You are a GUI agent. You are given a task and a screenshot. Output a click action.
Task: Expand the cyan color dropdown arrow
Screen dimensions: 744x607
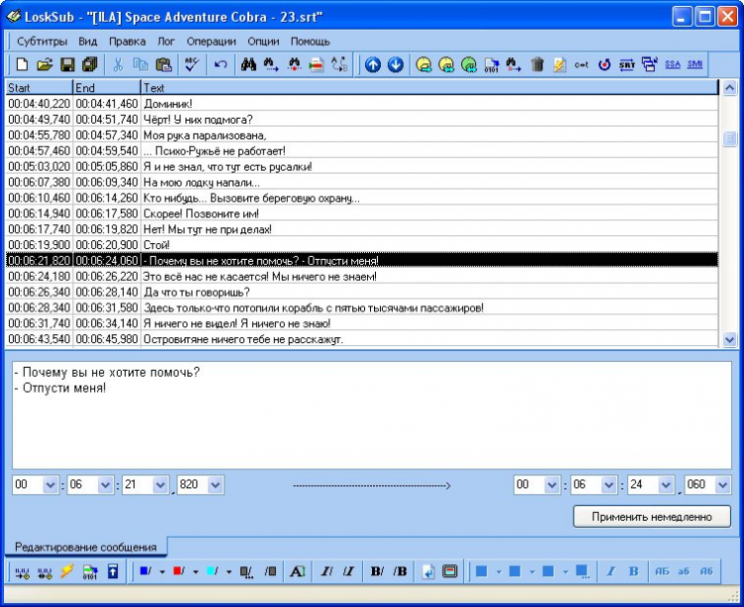229,572
